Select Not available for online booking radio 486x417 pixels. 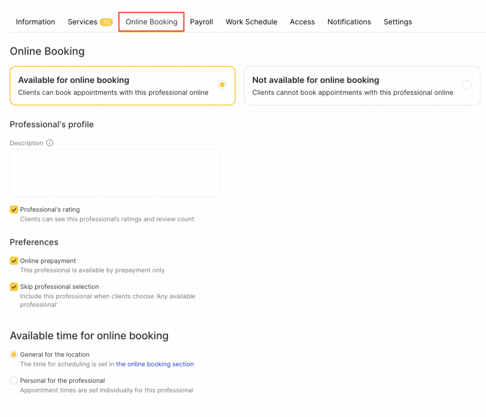pos(467,85)
